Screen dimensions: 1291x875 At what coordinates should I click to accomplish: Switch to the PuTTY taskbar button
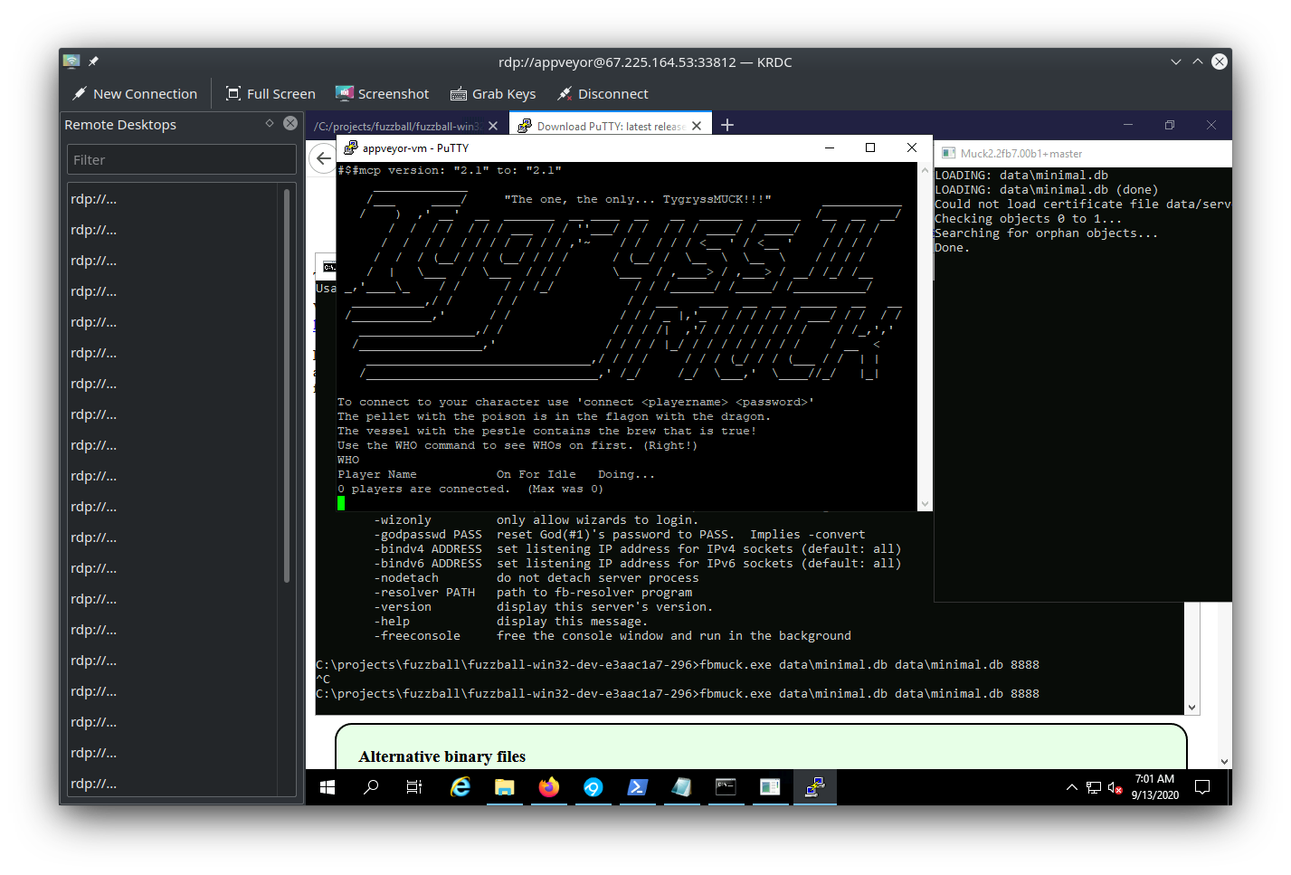click(814, 787)
